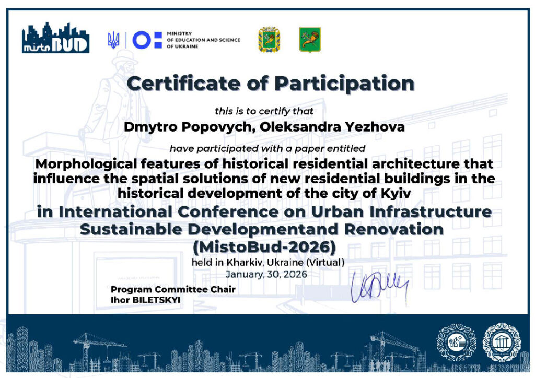Click the left round seal at bottom right
Image resolution: width=535 pixels, height=378 pixels.
pyautogui.click(x=455, y=342)
